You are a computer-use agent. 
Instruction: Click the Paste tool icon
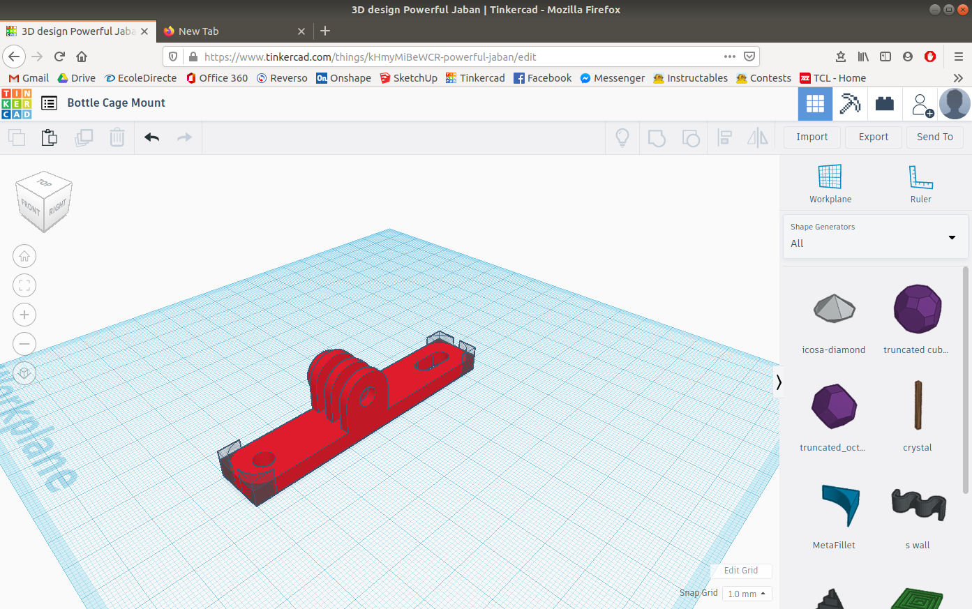coord(49,137)
